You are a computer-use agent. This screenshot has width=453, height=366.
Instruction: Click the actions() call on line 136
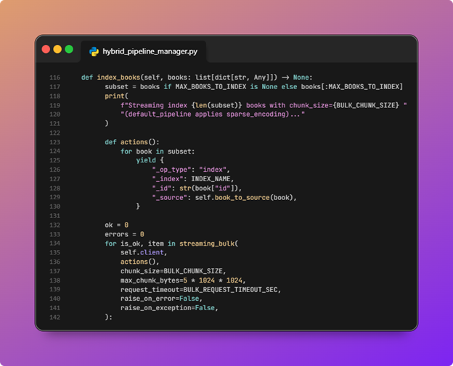pyautogui.click(x=138, y=262)
